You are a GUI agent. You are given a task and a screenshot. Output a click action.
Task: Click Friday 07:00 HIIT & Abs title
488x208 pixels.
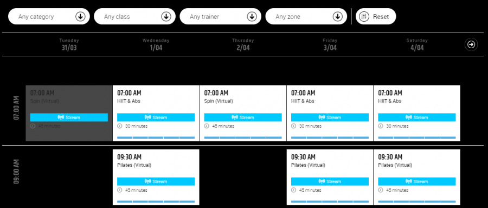[303, 101]
